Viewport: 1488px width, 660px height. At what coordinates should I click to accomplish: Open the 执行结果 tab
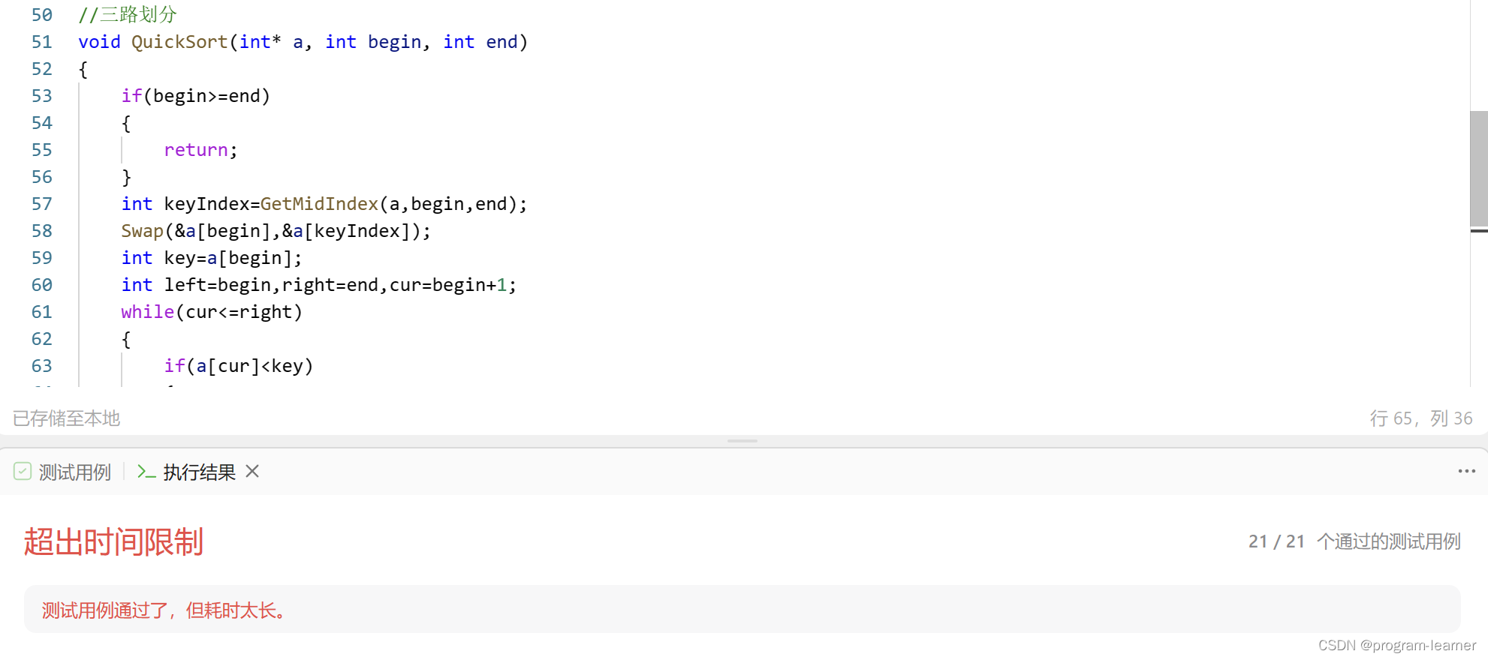(x=199, y=472)
